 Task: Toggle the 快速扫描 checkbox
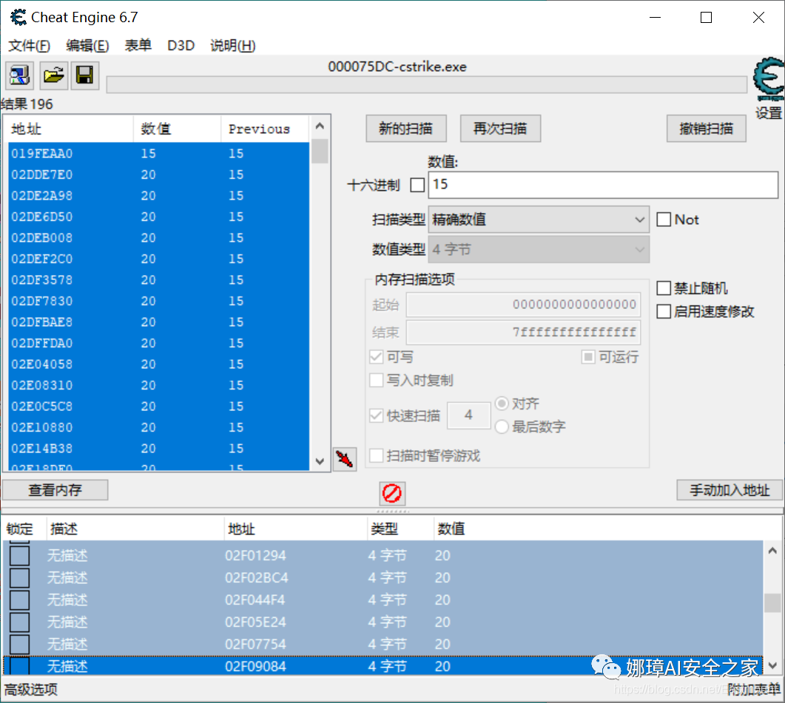click(377, 415)
